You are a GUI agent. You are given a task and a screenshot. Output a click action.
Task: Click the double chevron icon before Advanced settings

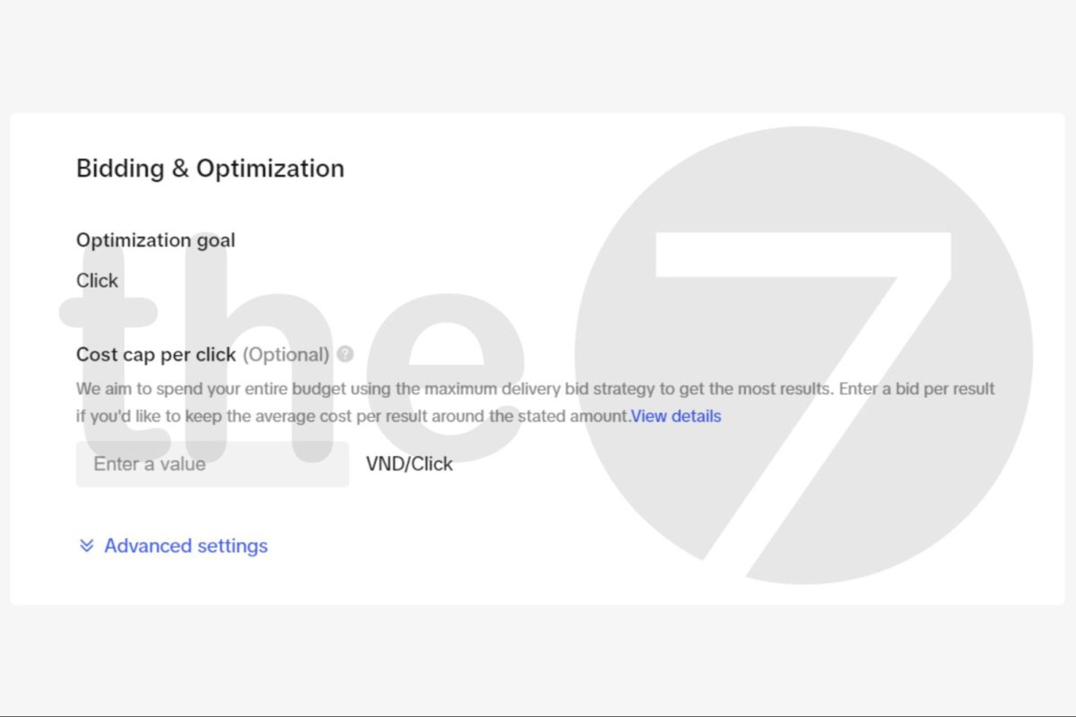[87, 546]
